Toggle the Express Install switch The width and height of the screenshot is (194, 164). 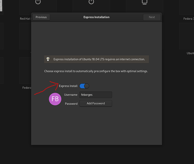tap(84, 86)
